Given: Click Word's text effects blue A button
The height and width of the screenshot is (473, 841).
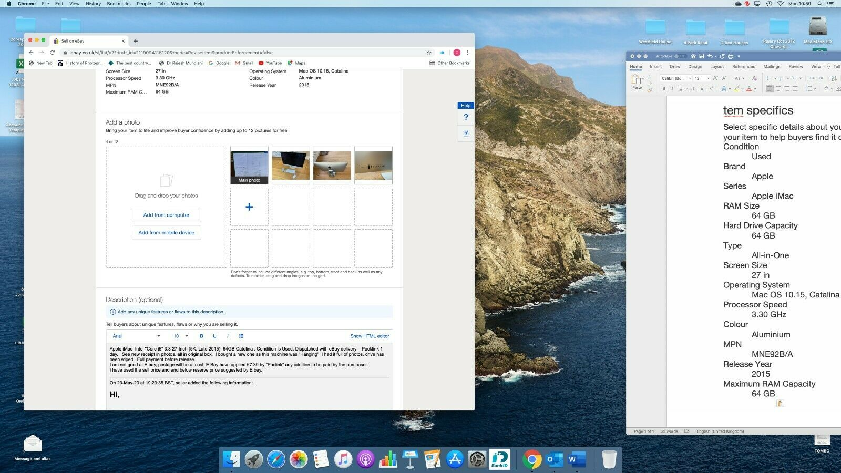Looking at the screenshot, I should [724, 89].
